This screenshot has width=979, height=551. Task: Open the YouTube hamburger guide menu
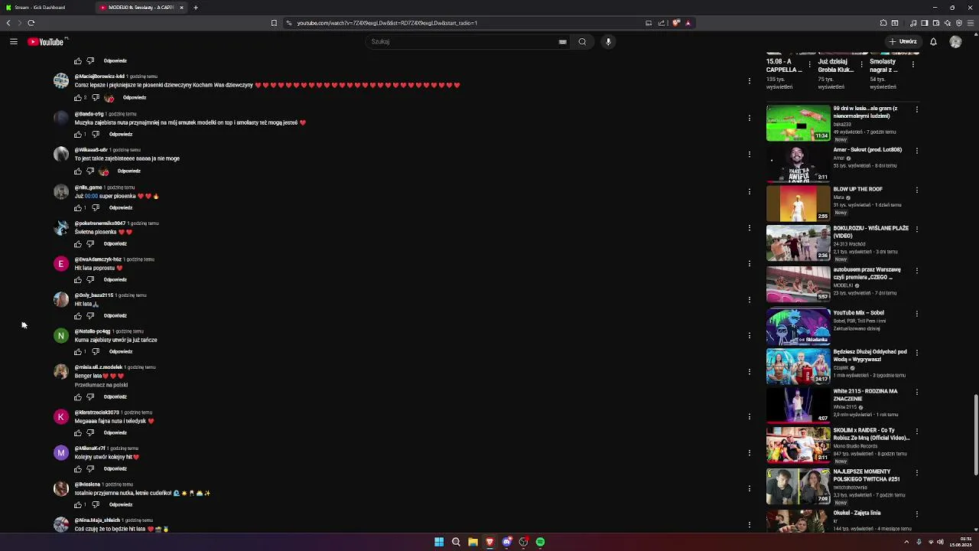14,41
